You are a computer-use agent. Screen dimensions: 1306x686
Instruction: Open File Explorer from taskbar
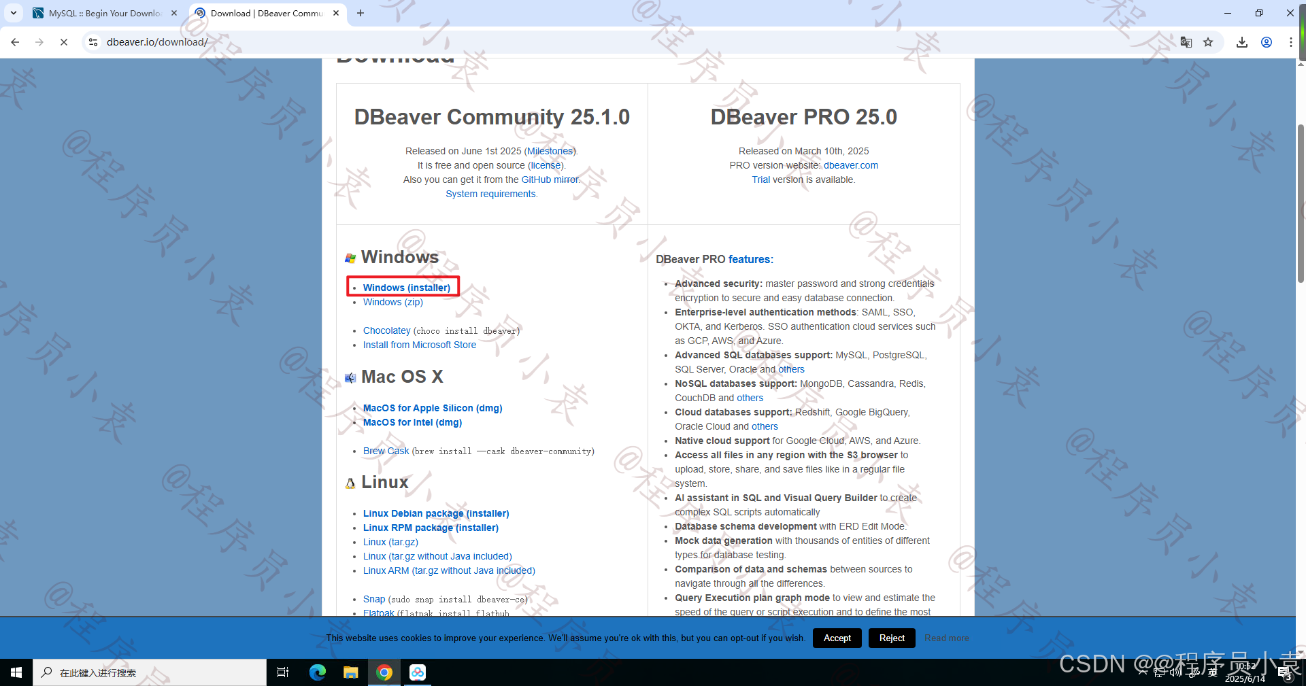point(350,672)
